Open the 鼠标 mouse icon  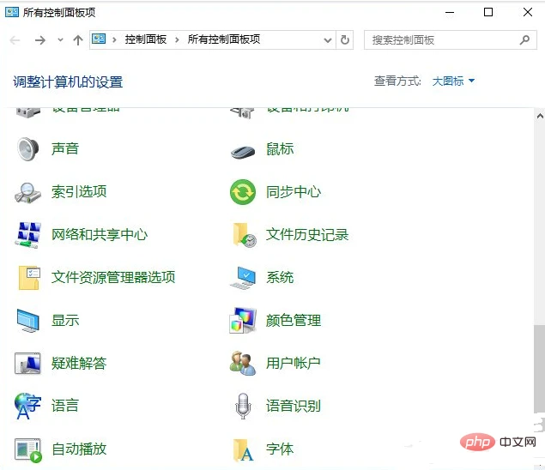243,152
